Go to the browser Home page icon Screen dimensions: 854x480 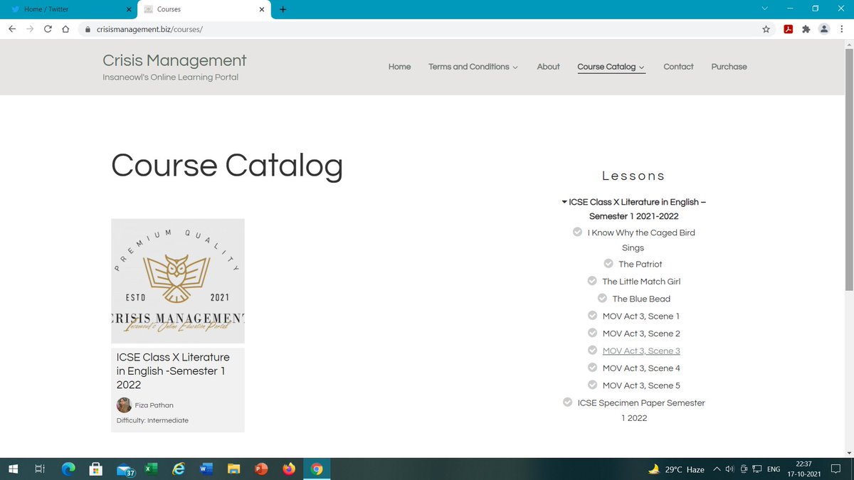point(65,29)
